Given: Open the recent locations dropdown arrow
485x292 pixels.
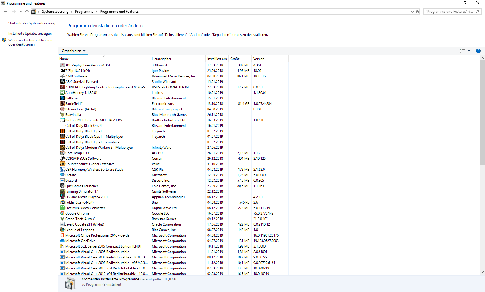Looking at the screenshot, I should tap(21, 12).
